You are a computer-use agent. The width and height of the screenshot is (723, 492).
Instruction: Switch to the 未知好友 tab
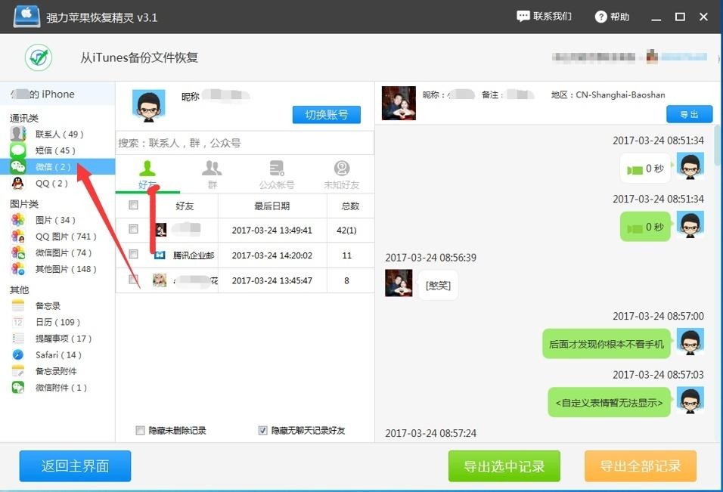(341, 172)
